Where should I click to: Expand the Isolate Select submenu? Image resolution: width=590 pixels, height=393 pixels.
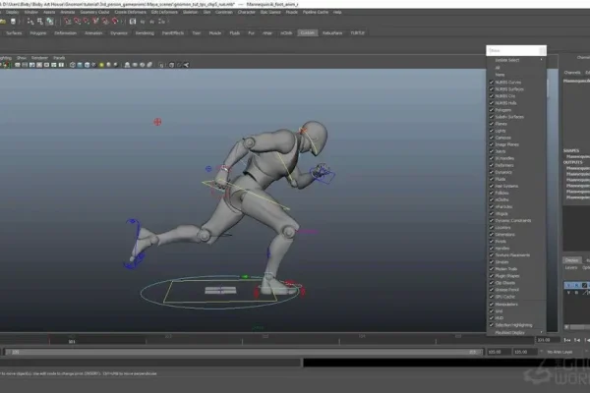[x=511, y=60]
